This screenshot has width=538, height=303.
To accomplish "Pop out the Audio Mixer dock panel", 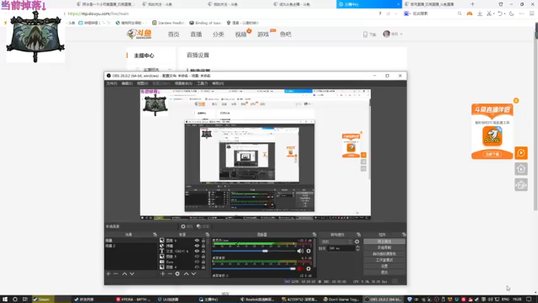I will (314, 234).
